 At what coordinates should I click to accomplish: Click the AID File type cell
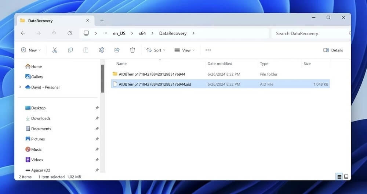point(266,85)
